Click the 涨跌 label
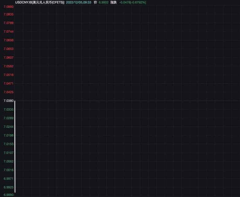The height and width of the screenshot is (197, 240). tap(113, 2)
